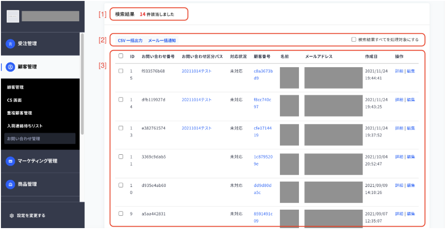Check the row for inquiry f933576b68
Image resolution: width=447 pixels, height=230 pixels.
tap(121, 71)
